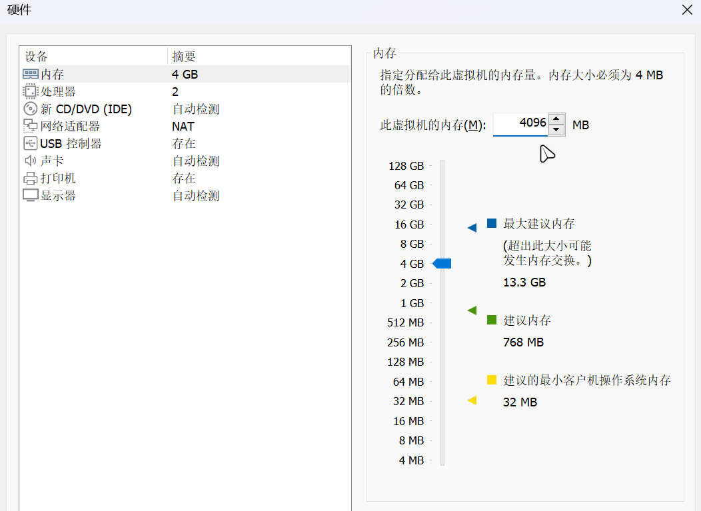Click the 64 MB slider label
701x511 pixels.
click(408, 382)
